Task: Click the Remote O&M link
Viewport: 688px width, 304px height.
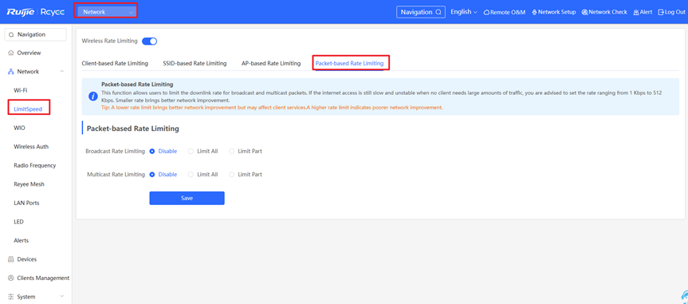Action: coord(504,12)
